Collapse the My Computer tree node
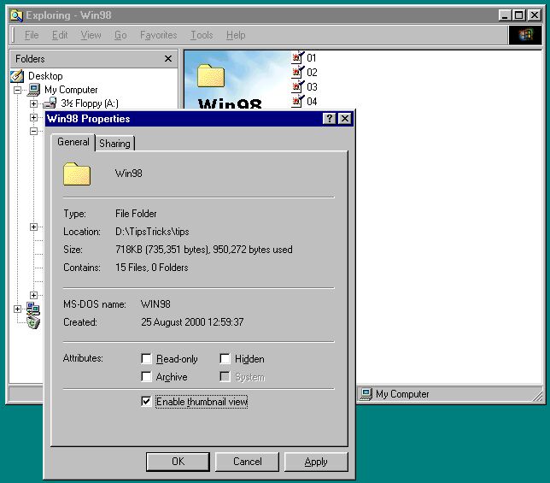 pyautogui.click(x=17, y=90)
